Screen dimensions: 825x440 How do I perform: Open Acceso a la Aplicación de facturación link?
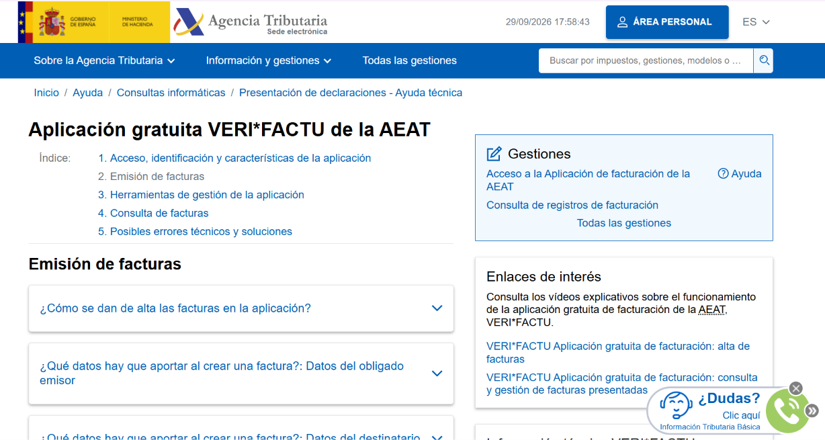[x=589, y=180]
